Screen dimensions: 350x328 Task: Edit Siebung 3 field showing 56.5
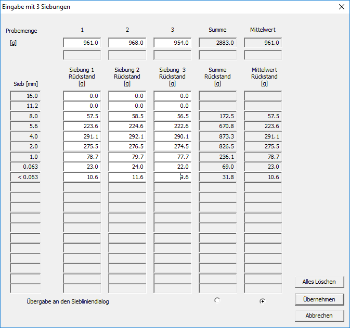pos(172,116)
